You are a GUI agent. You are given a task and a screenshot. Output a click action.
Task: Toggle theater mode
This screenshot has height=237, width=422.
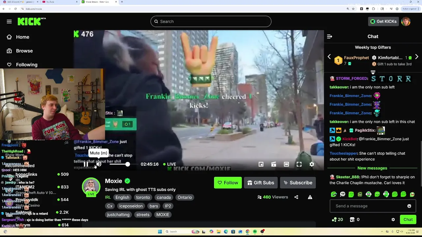(286, 164)
